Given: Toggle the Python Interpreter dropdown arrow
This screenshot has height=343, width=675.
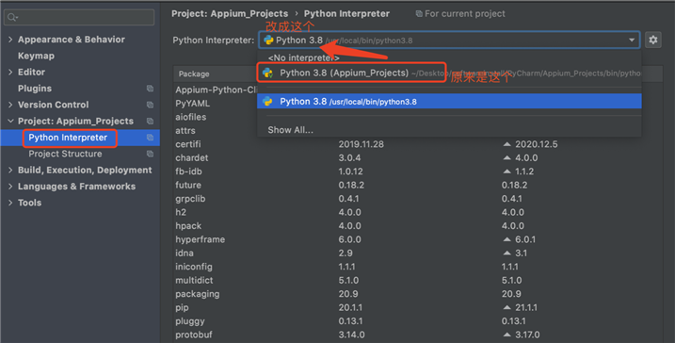Looking at the screenshot, I should point(632,41).
